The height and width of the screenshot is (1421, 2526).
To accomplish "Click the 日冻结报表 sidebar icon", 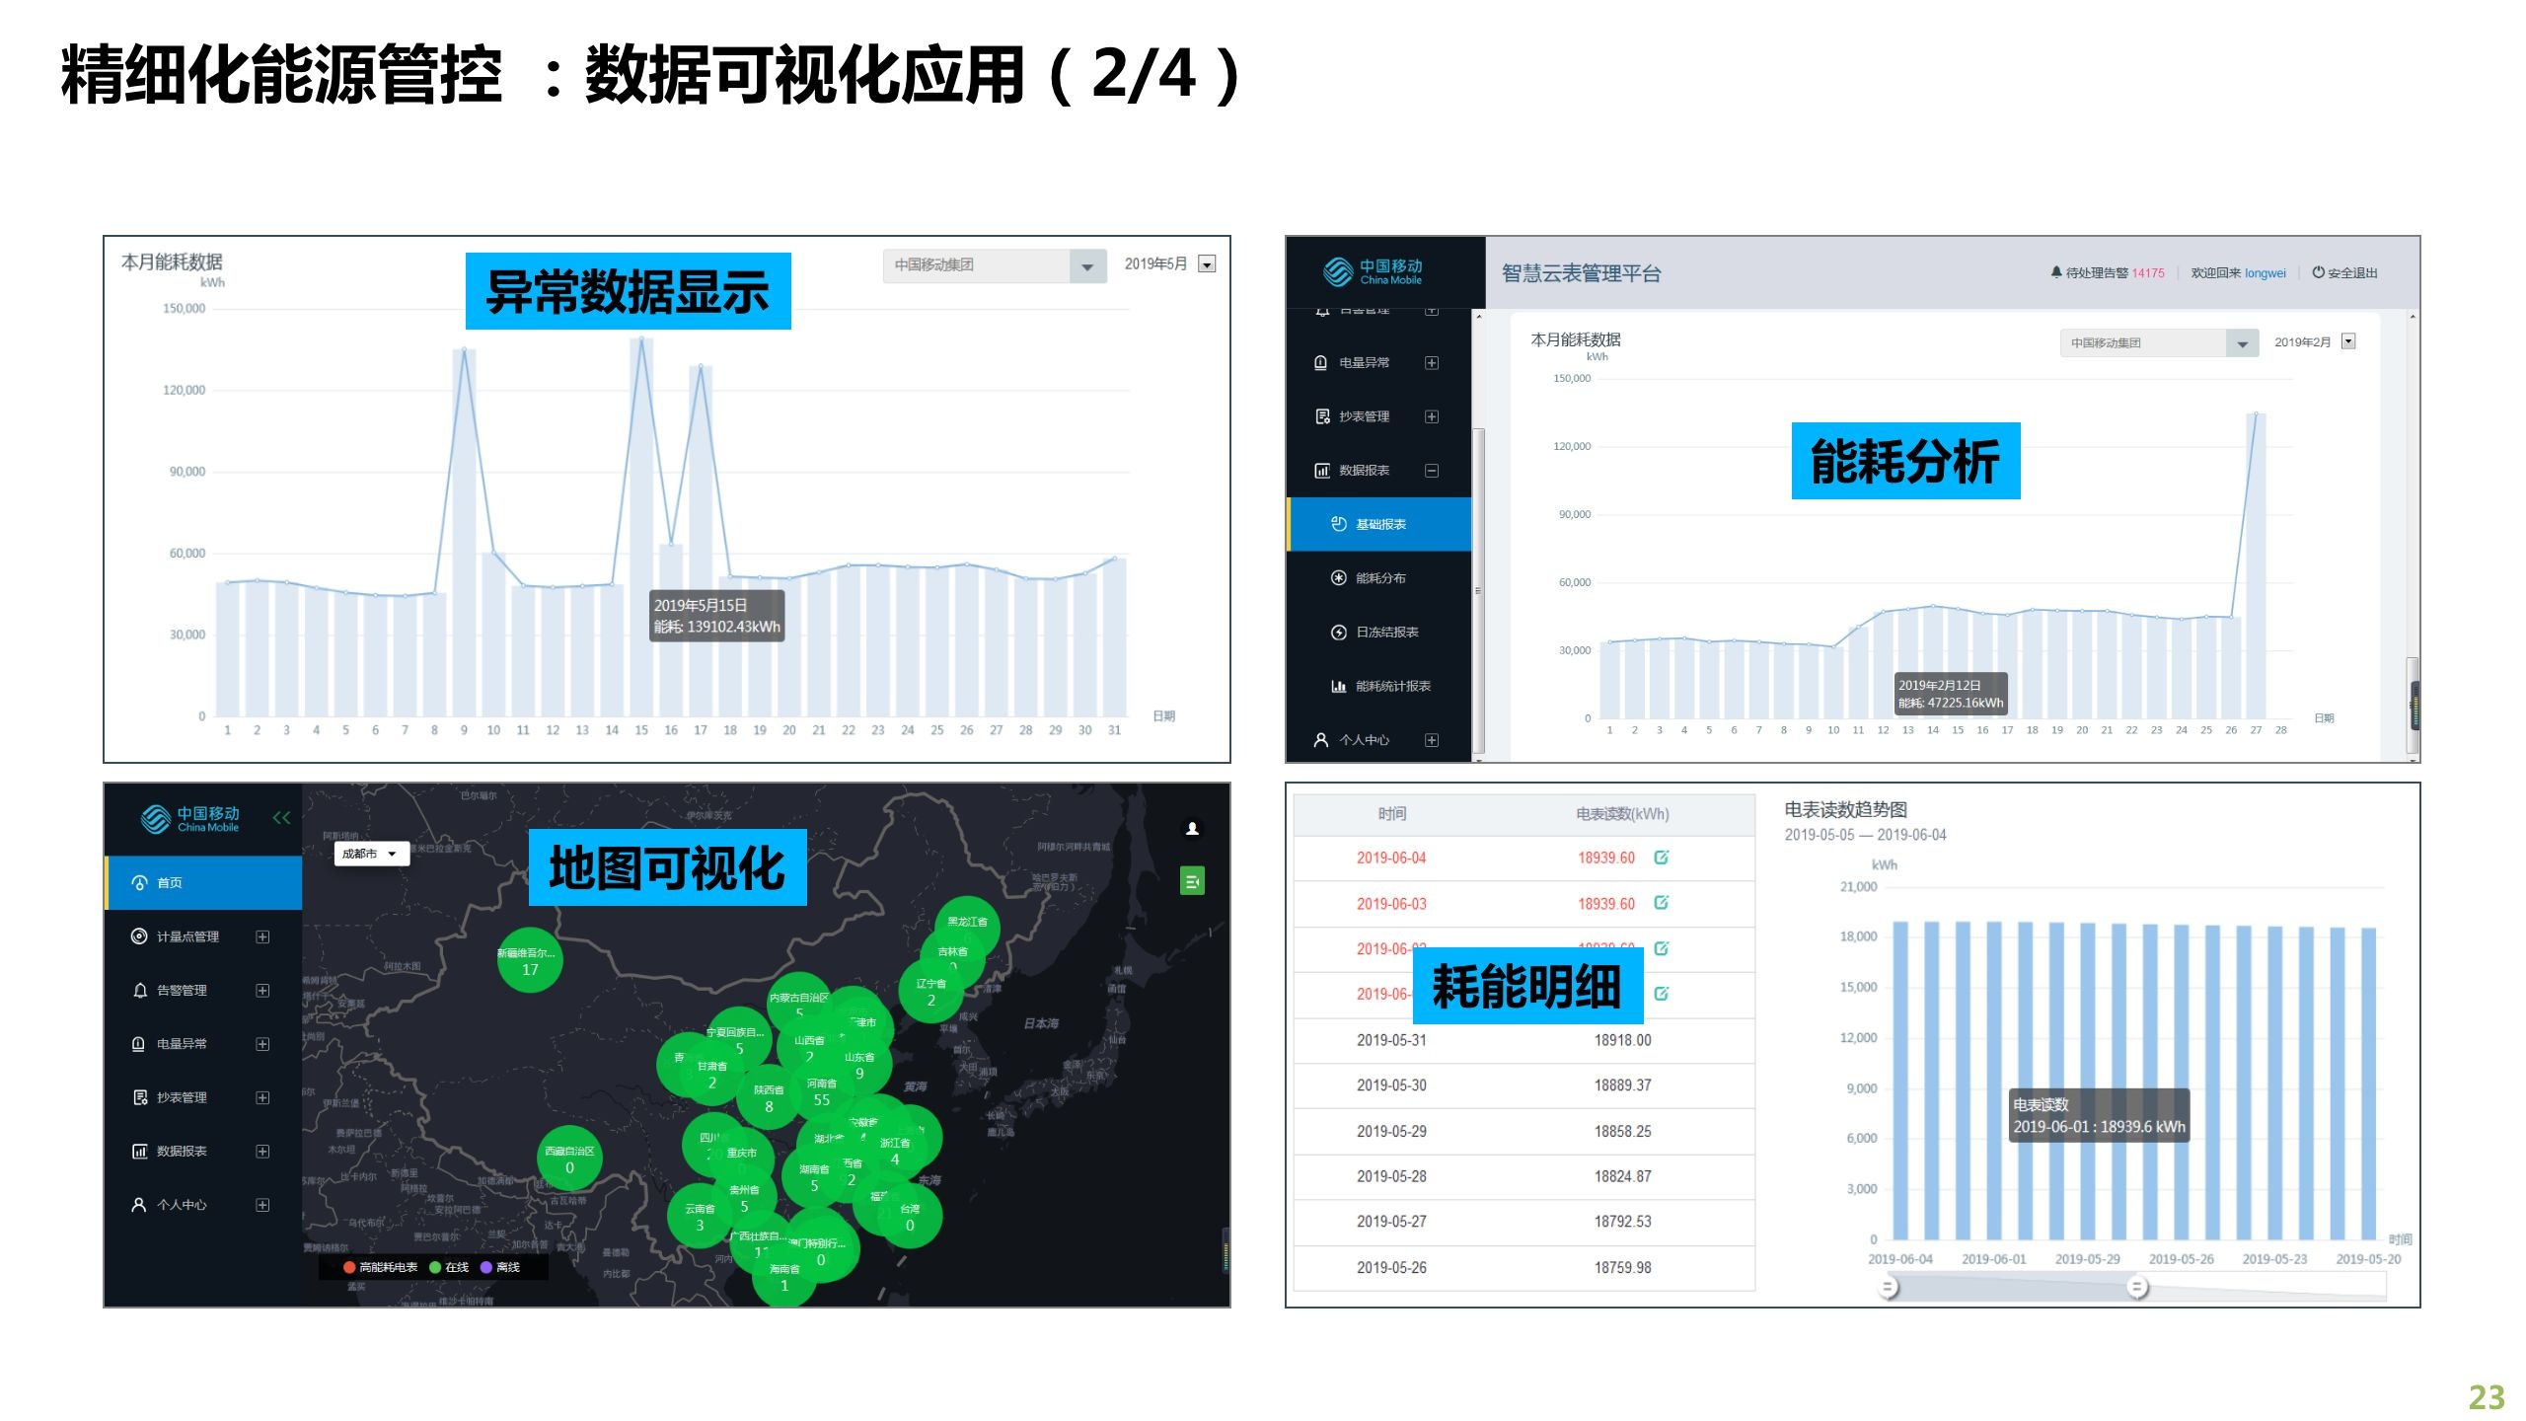I will [1338, 633].
